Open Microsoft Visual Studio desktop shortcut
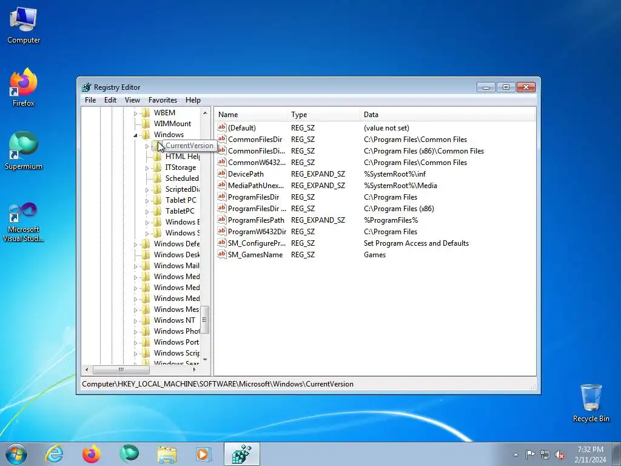621x466 pixels. 24,222
